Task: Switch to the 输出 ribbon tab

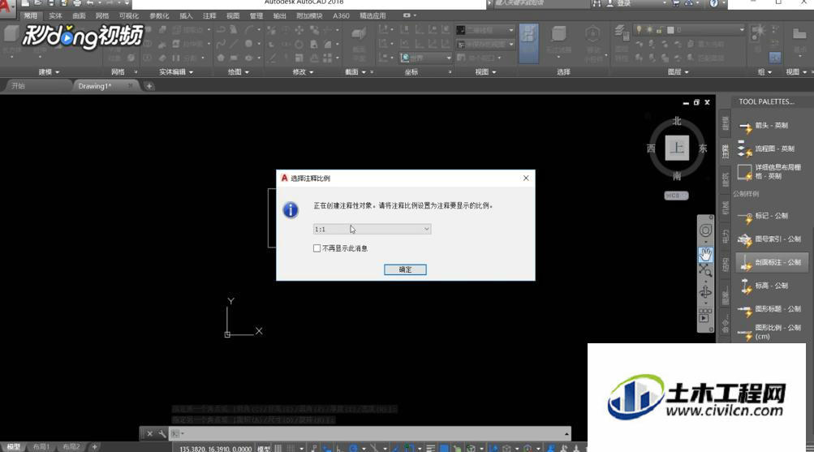Action: click(x=280, y=16)
